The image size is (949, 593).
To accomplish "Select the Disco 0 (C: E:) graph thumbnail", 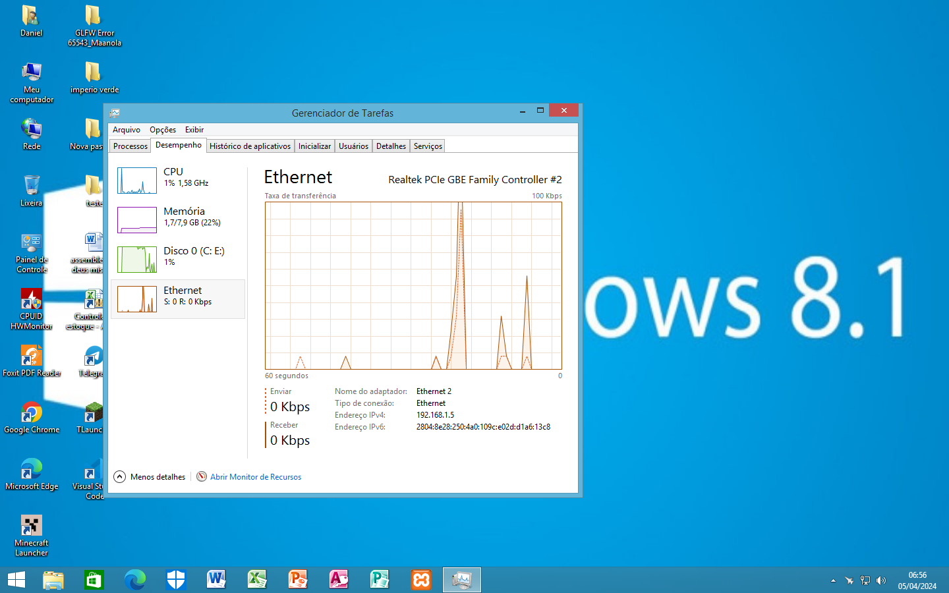I will click(137, 260).
